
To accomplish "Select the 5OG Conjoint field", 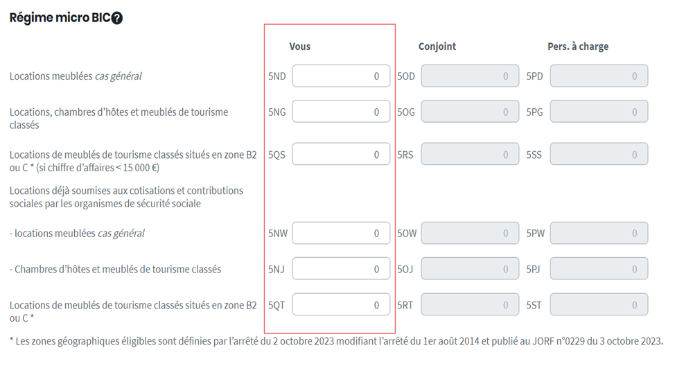I will coord(470,112).
